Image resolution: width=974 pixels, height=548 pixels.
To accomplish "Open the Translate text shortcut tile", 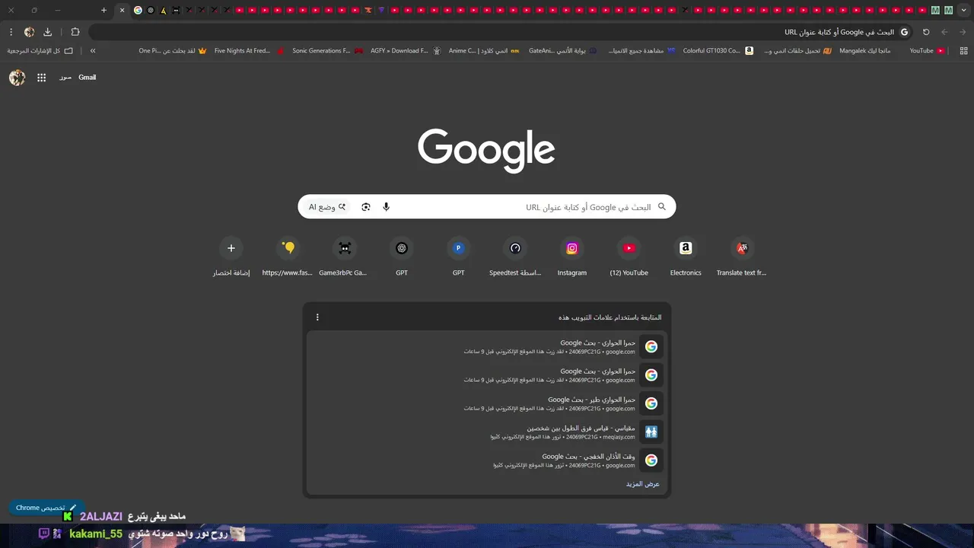I will coord(742,258).
